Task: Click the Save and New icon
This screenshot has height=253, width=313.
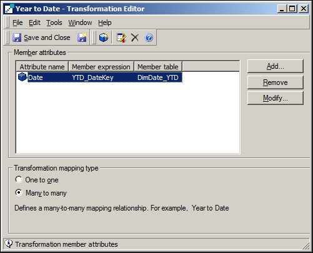Action: pyautogui.click(x=82, y=37)
